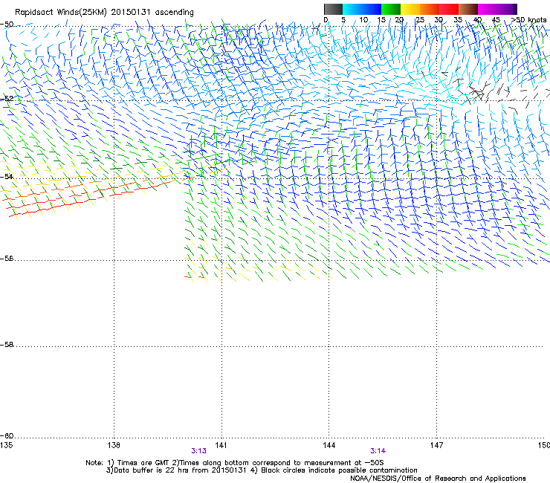Click the 141 longitude axis label
550x483 pixels.
tap(221, 445)
